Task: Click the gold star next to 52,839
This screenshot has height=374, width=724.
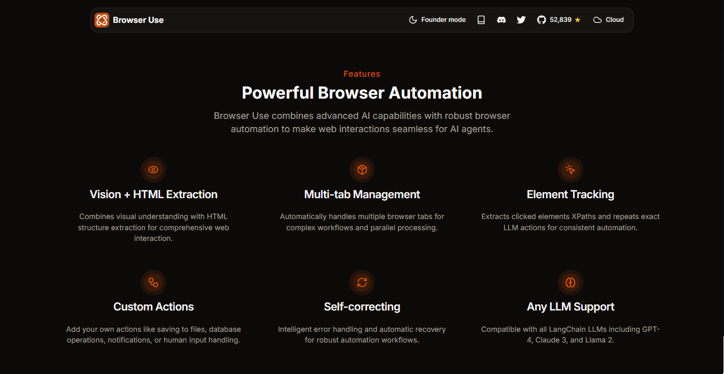Action: point(578,20)
